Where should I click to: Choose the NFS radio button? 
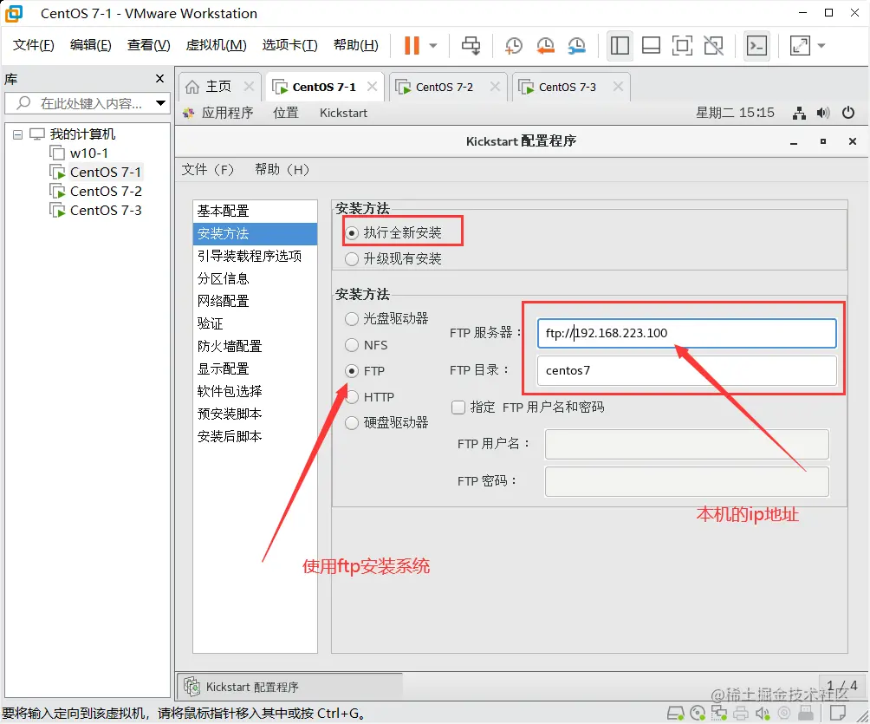click(352, 345)
